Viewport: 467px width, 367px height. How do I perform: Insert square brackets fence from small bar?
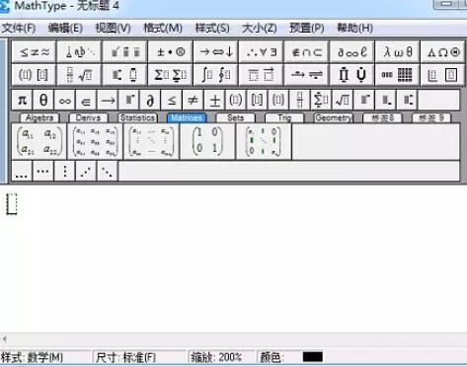click(258, 100)
